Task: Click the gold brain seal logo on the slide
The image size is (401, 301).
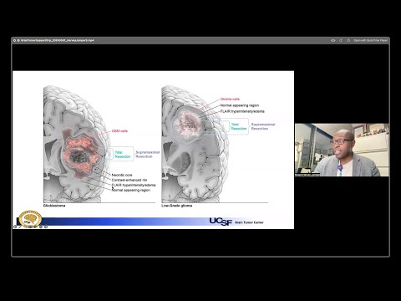Action: tap(30, 218)
